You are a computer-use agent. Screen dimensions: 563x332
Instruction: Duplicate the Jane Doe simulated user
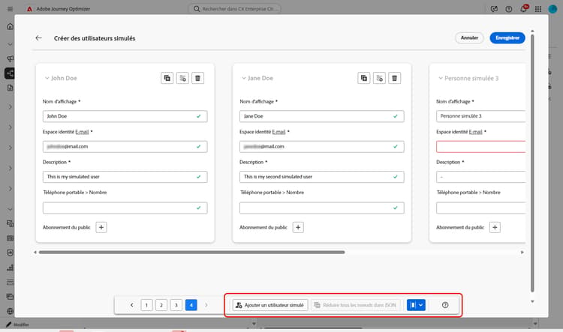(364, 78)
